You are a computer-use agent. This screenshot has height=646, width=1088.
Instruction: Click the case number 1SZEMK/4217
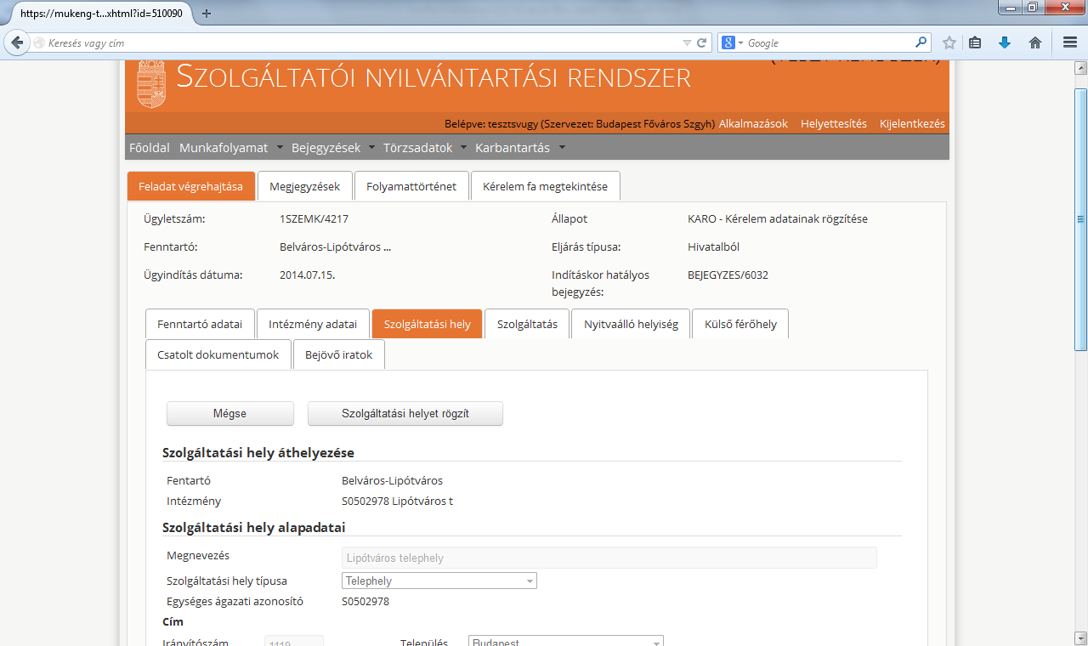[314, 218]
